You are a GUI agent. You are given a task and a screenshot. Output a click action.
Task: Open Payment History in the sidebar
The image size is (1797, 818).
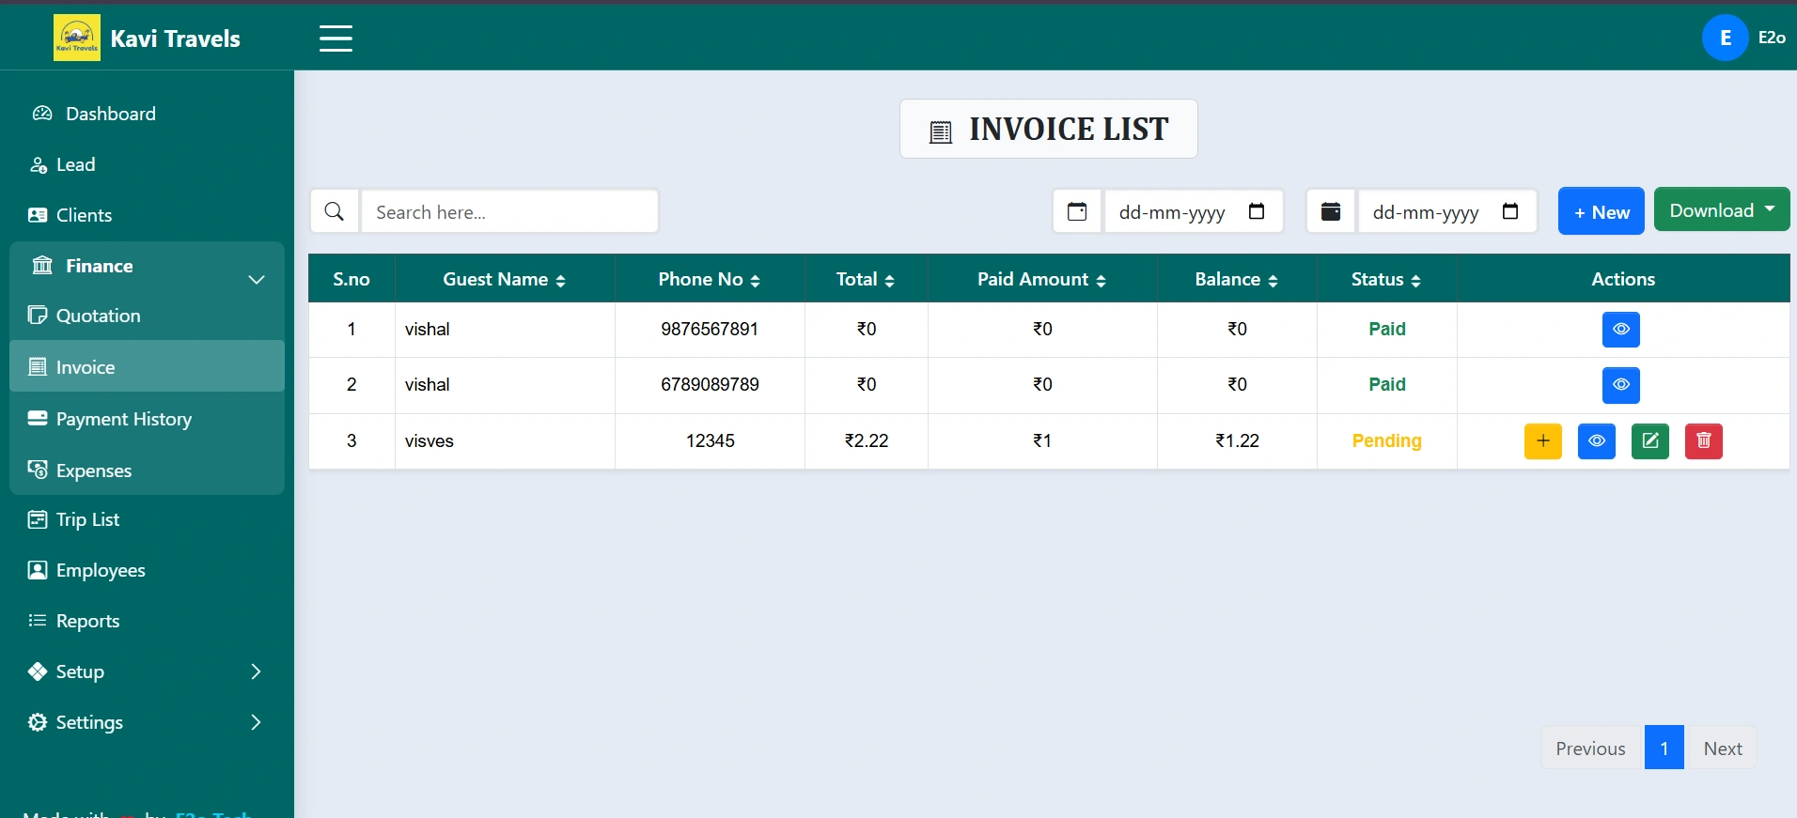123,419
